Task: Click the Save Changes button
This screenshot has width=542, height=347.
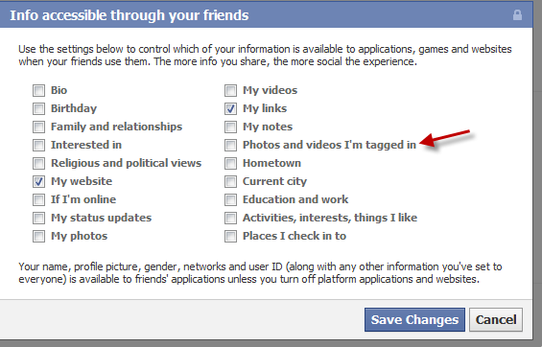Action: 414,320
